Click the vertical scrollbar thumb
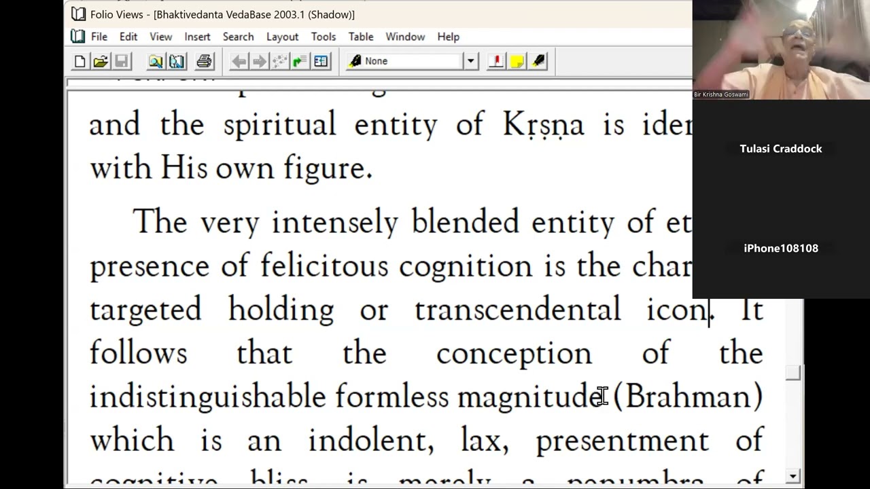 coord(793,373)
